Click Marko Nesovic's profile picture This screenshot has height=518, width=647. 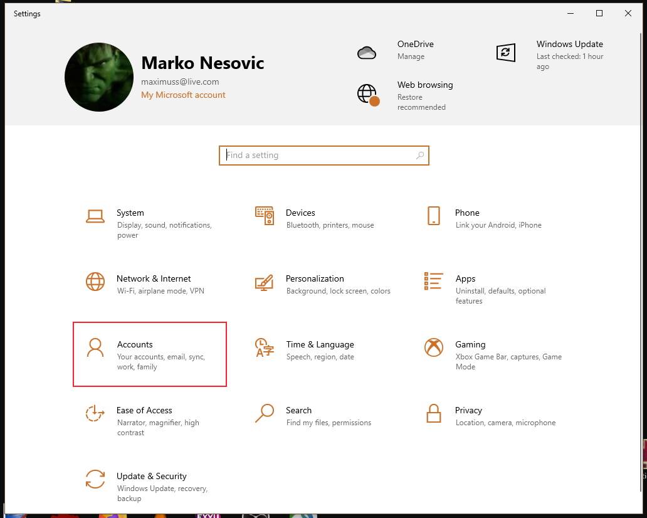pyautogui.click(x=98, y=77)
